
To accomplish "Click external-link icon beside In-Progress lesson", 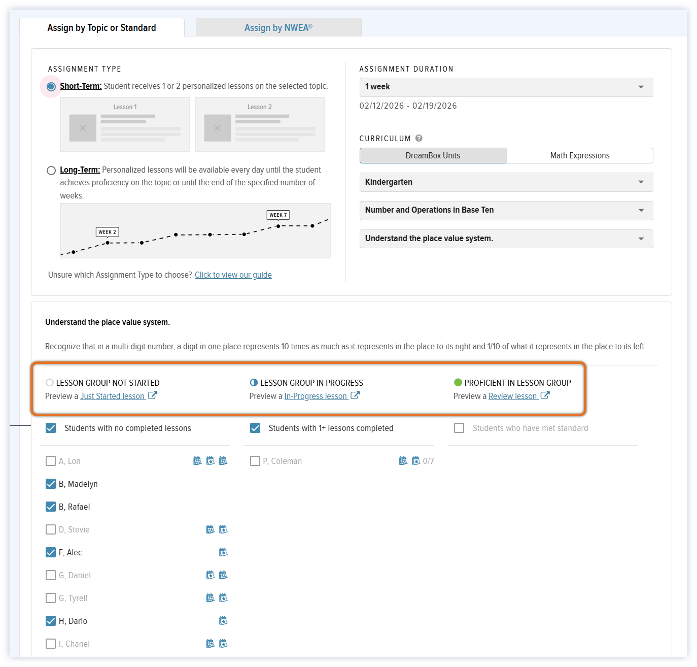I will pyautogui.click(x=355, y=395).
